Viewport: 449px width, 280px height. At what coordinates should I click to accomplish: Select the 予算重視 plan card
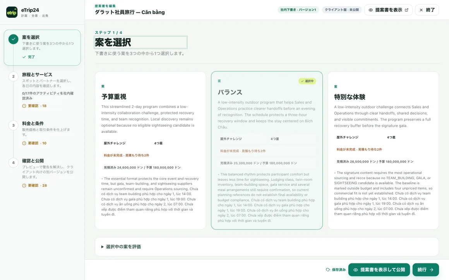click(150, 150)
